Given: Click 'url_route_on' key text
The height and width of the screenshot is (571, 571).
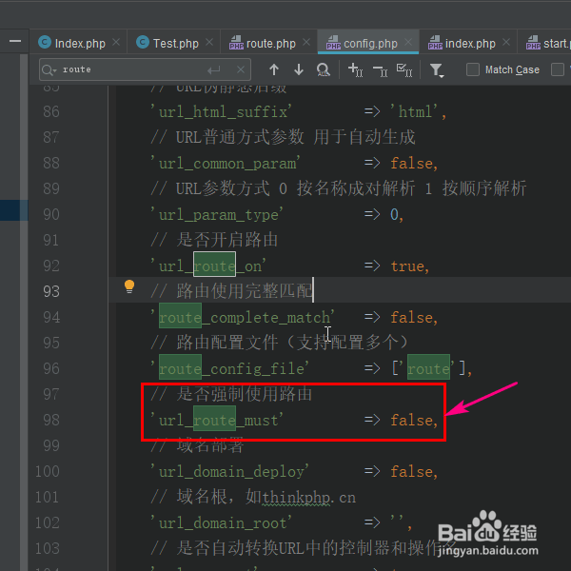Looking at the screenshot, I should pos(209,266).
